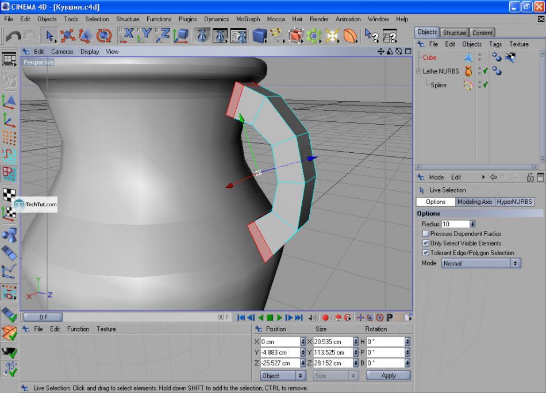Select the Move tool
The height and width of the screenshot is (393, 546).
tap(67, 36)
